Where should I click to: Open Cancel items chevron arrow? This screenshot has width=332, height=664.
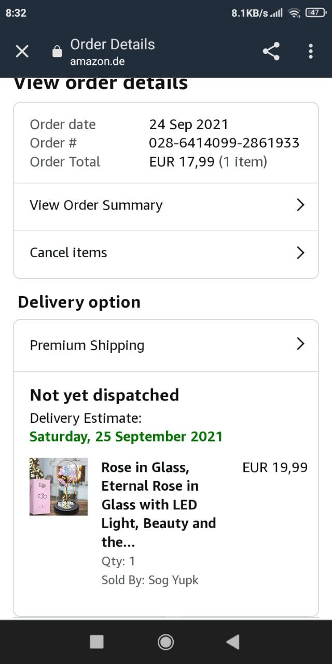click(300, 253)
